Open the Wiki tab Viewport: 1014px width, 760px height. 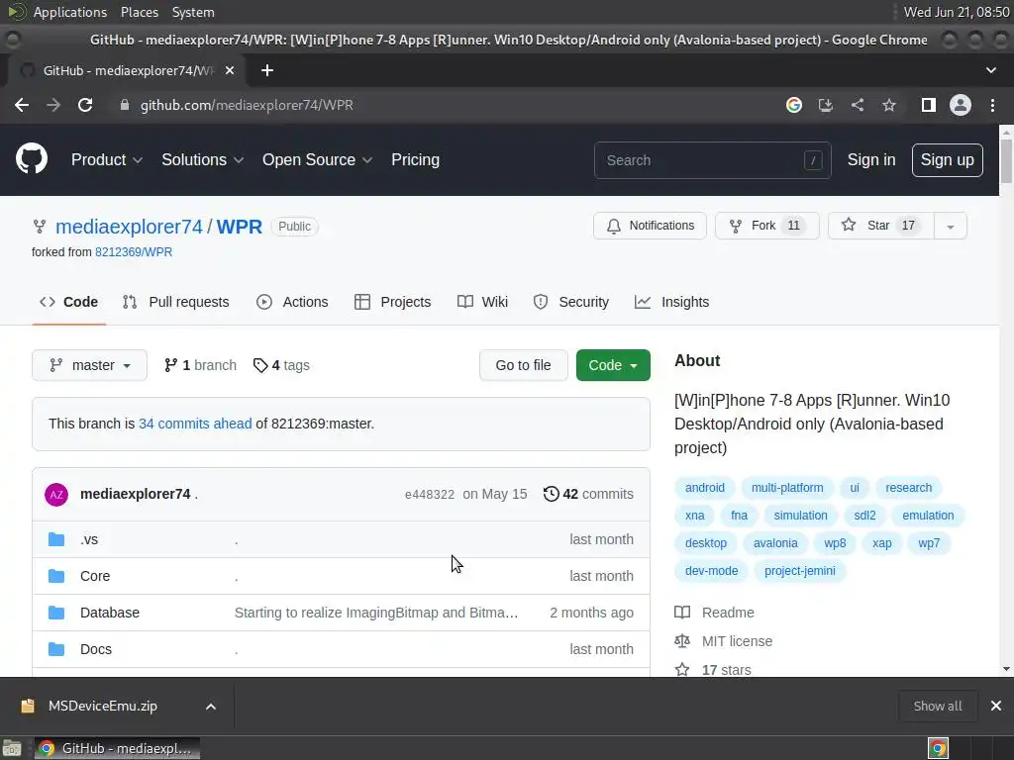pyautogui.click(x=482, y=302)
